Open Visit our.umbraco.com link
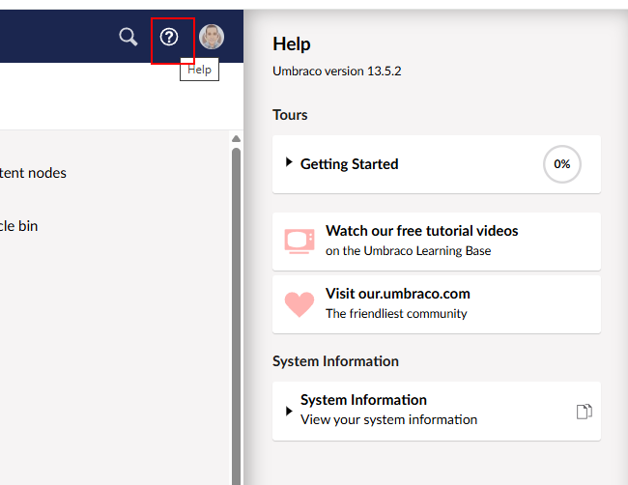 click(x=398, y=294)
